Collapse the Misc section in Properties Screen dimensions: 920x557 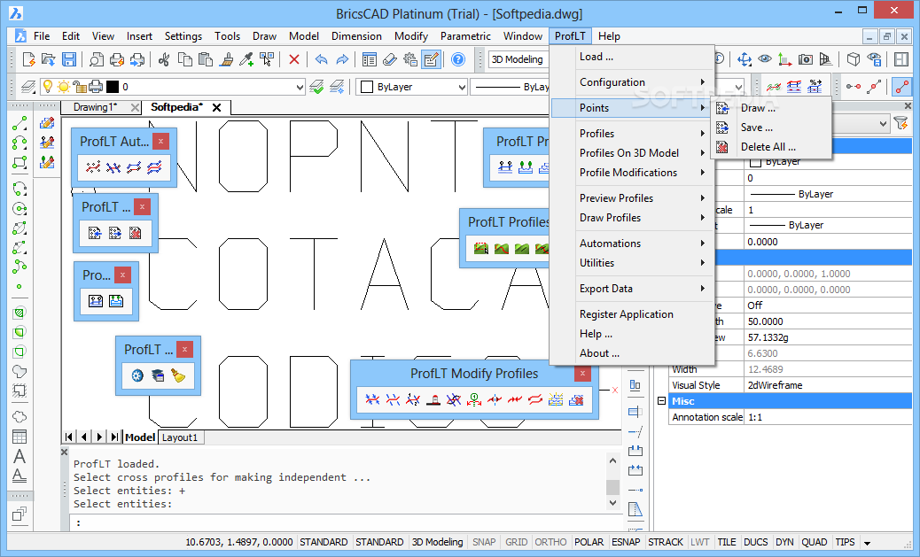[x=661, y=401]
